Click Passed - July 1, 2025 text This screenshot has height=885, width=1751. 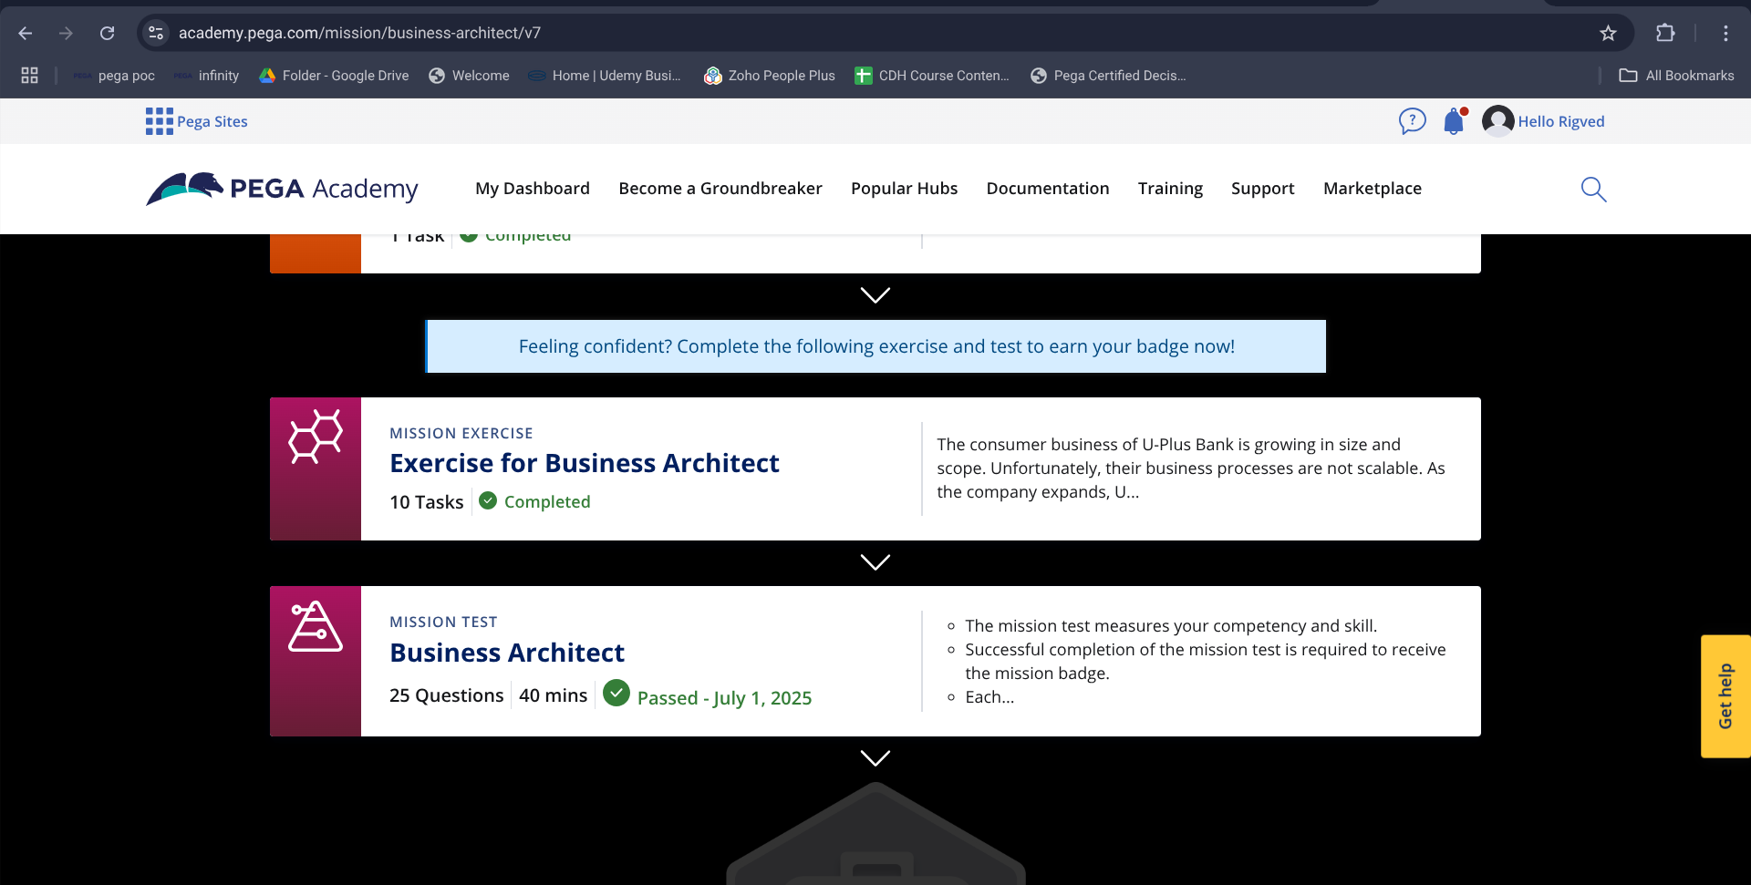pyautogui.click(x=724, y=698)
